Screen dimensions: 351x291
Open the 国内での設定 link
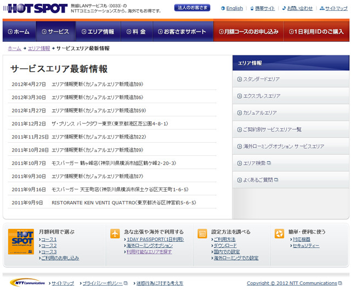pos(227,252)
